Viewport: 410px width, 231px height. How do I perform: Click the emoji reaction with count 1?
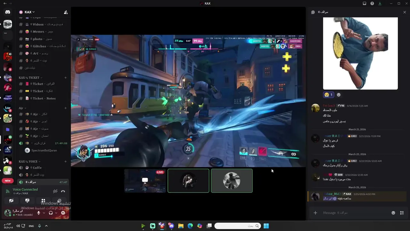(328, 95)
